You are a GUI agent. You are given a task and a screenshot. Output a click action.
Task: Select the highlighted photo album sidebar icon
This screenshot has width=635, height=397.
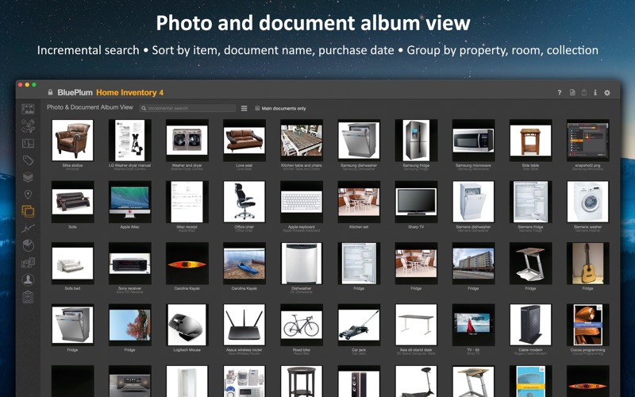coord(28,211)
